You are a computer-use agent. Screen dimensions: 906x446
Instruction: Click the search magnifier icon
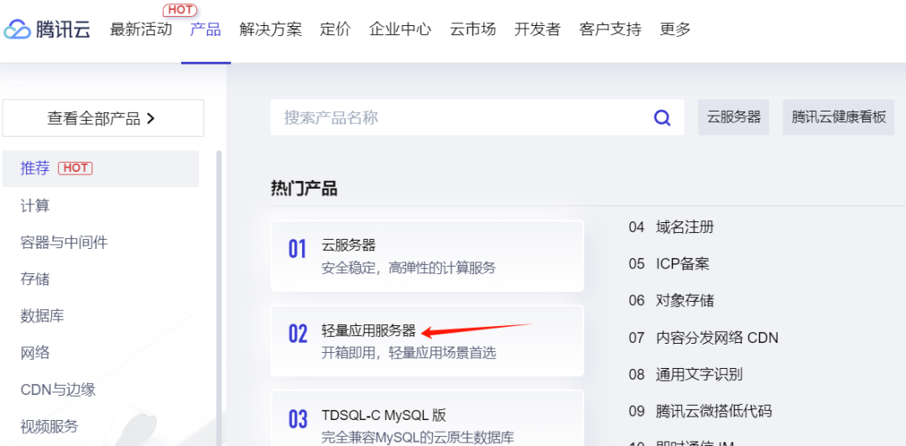662,118
